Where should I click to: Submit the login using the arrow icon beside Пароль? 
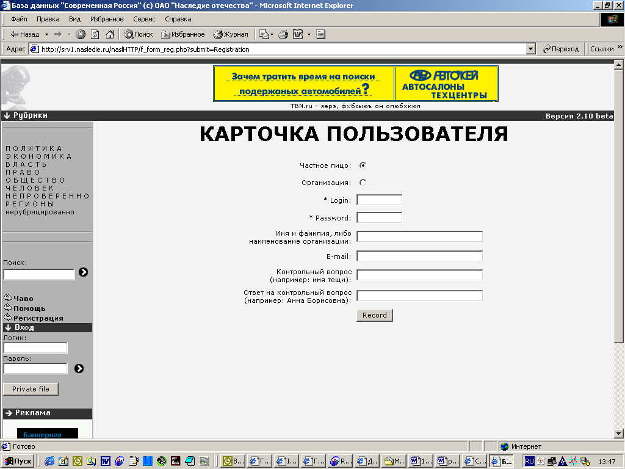[79, 368]
